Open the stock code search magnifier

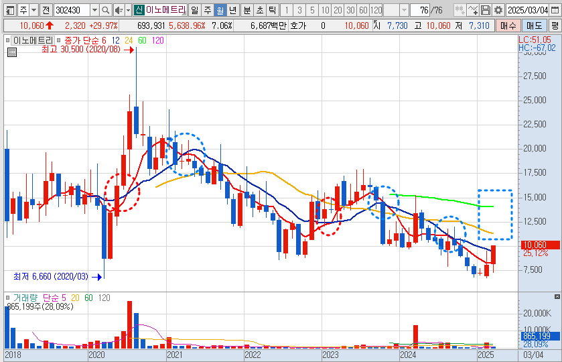[x=105, y=10]
